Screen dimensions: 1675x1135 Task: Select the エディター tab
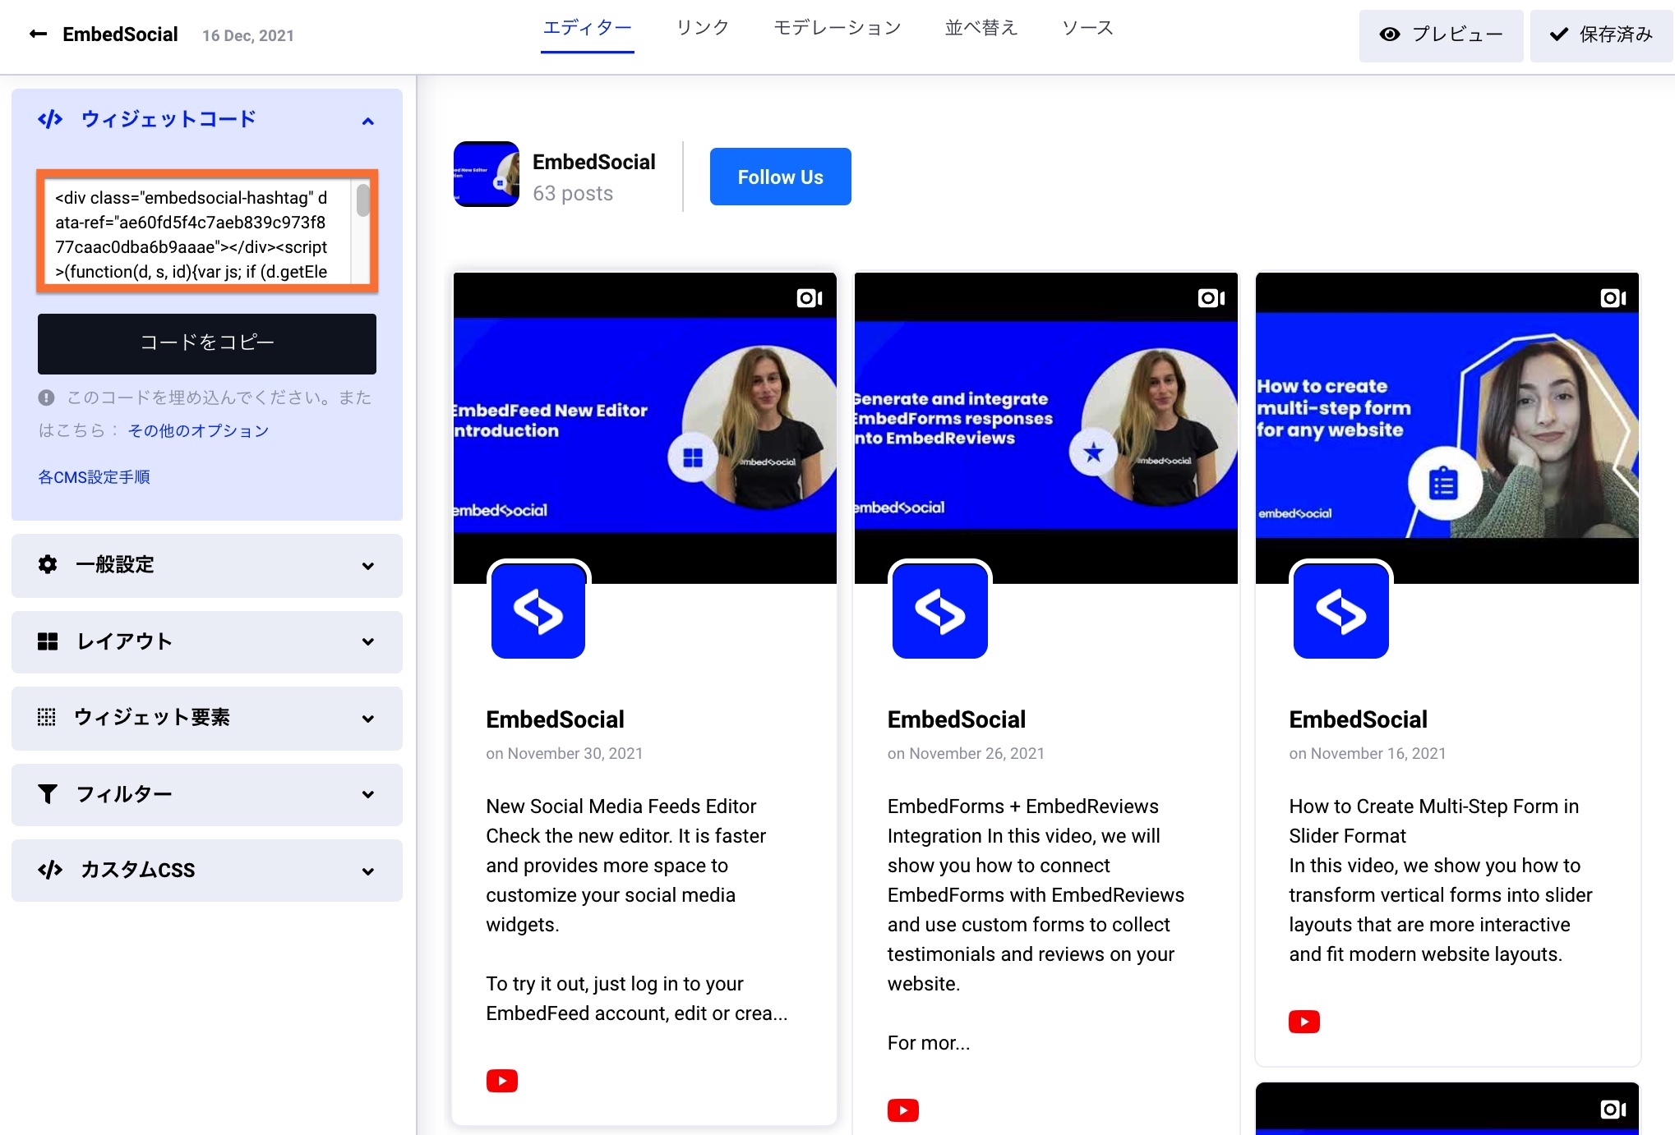[x=587, y=29]
